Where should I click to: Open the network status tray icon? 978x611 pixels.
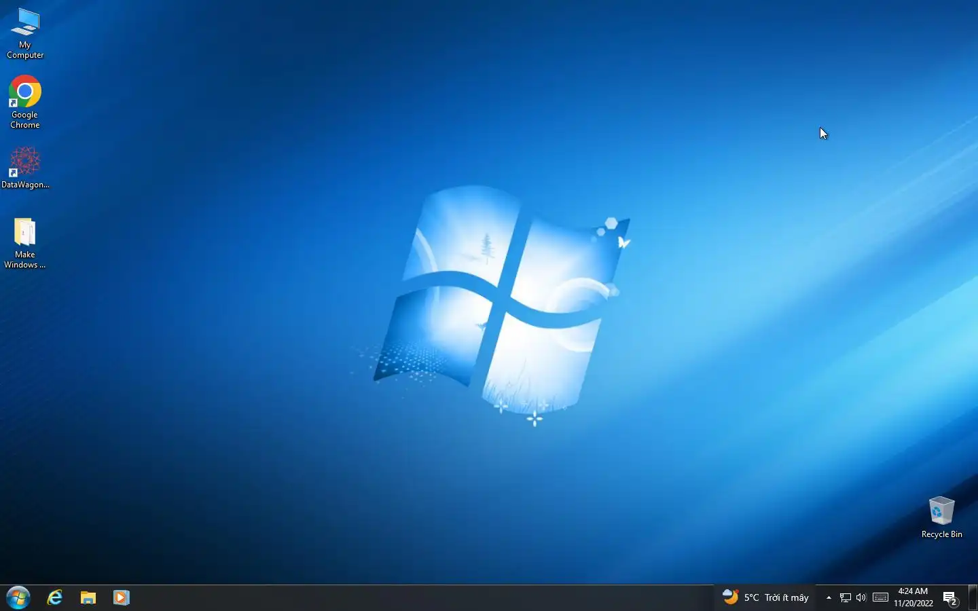coord(846,597)
